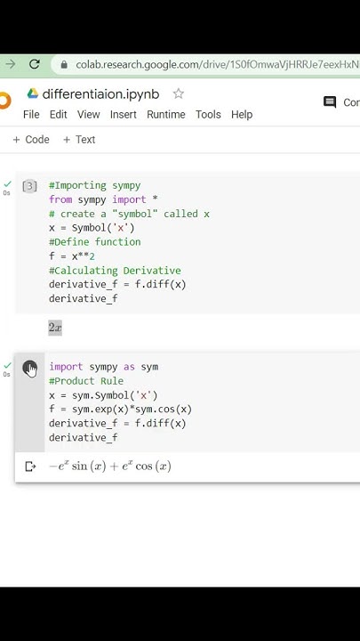Click the '#Product Rule' comment
360x641 pixels.
pos(86,381)
